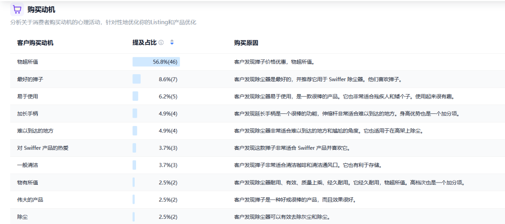
Task: Select the 一般清洁 motivation label
Action: (x=27, y=165)
